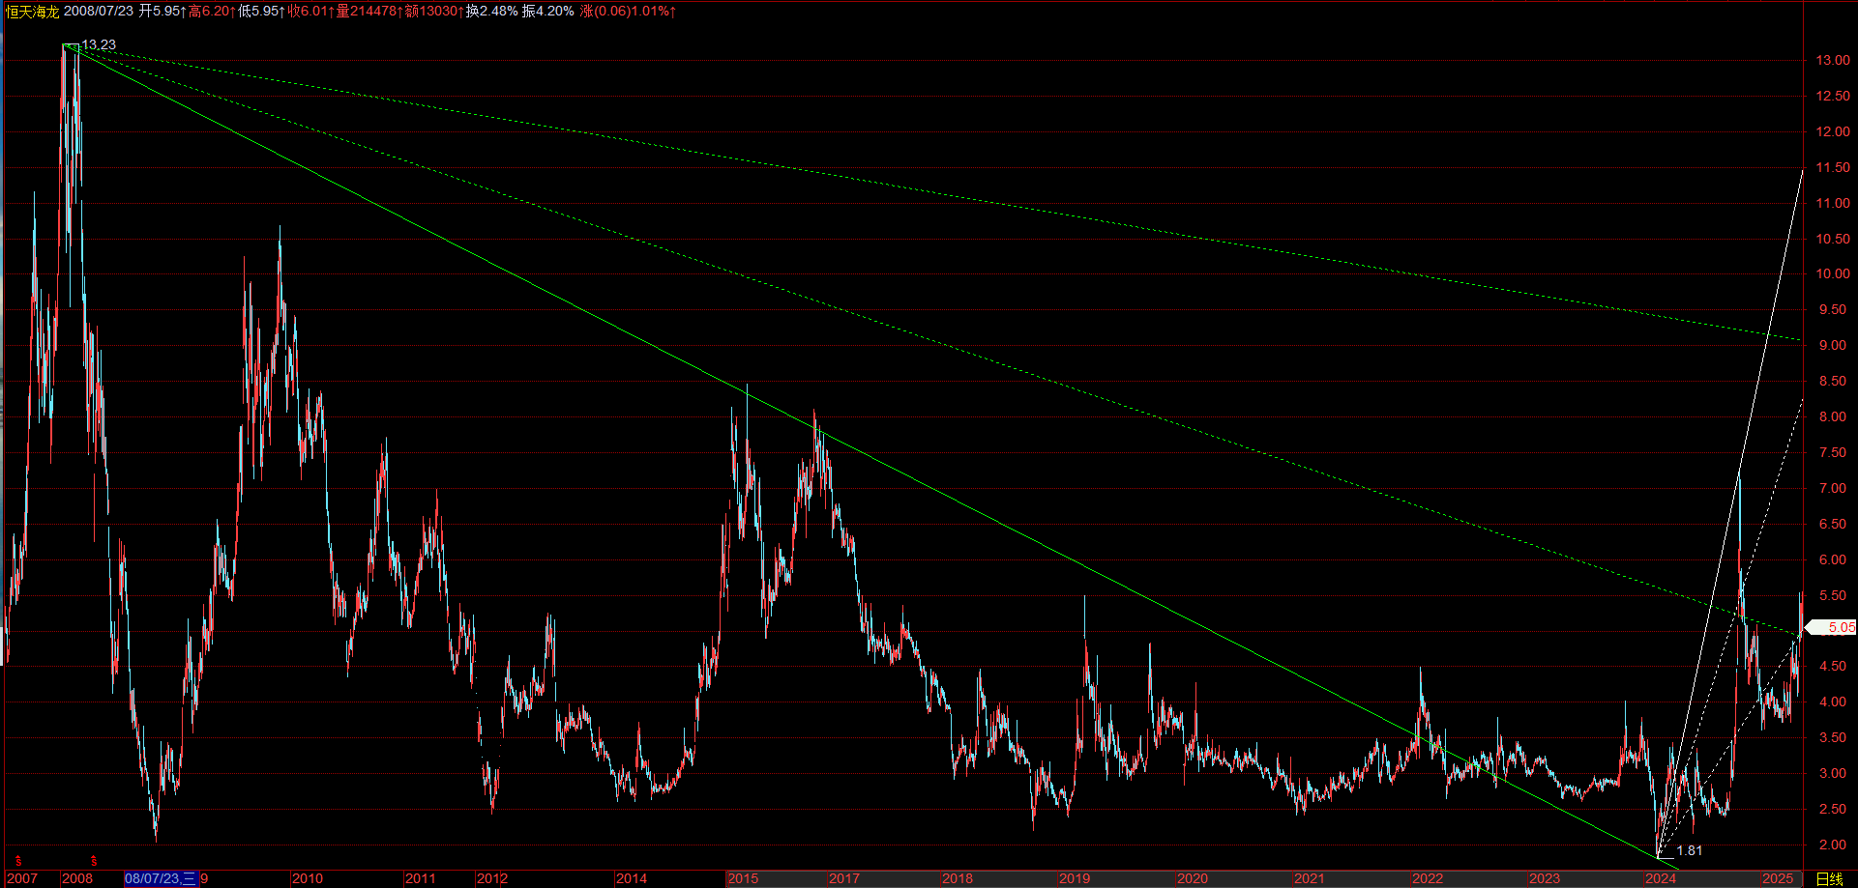Click the 2019 year label on timeline

1075,878
